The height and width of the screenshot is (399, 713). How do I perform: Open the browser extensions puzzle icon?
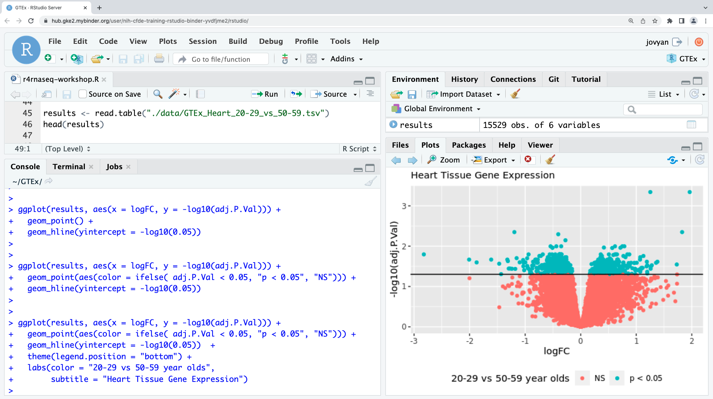[x=670, y=21]
